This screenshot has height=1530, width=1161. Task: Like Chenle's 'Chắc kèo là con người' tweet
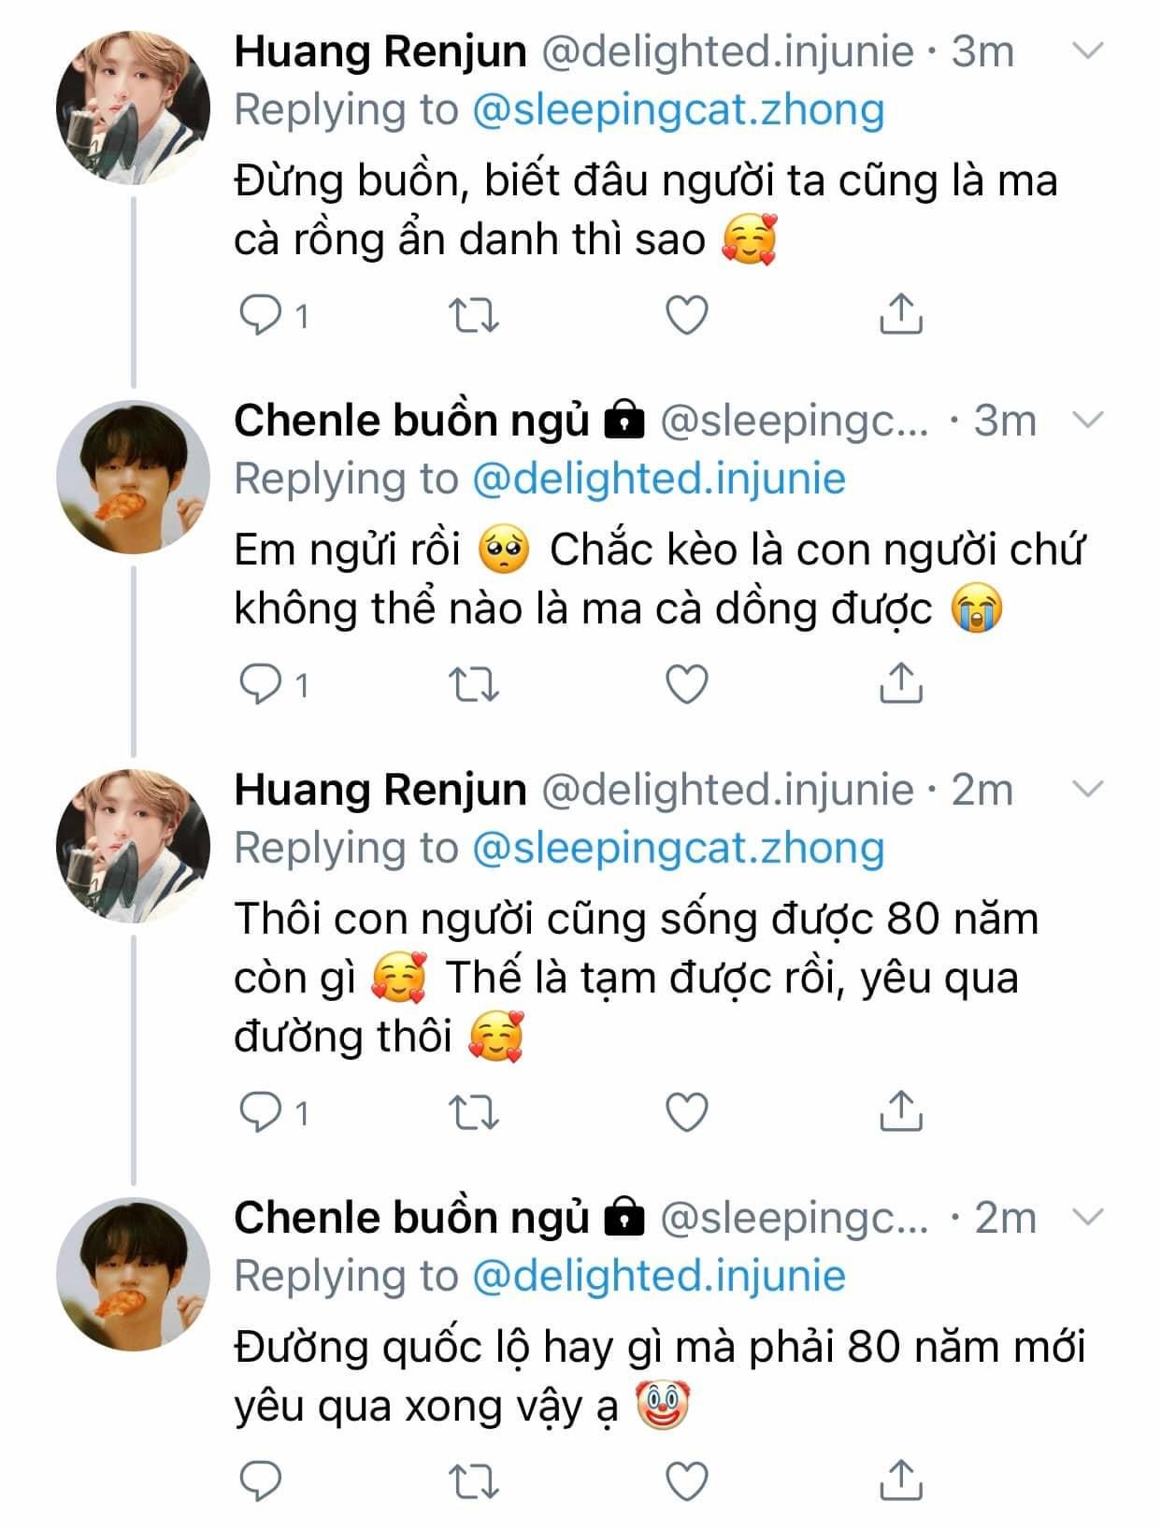point(686,684)
